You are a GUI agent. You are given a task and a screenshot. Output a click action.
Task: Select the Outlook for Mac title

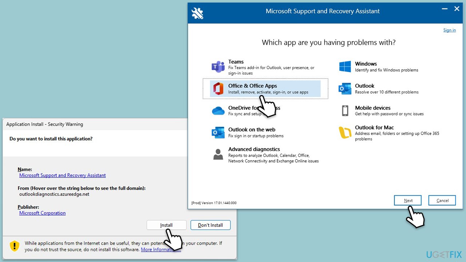click(x=374, y=127)
